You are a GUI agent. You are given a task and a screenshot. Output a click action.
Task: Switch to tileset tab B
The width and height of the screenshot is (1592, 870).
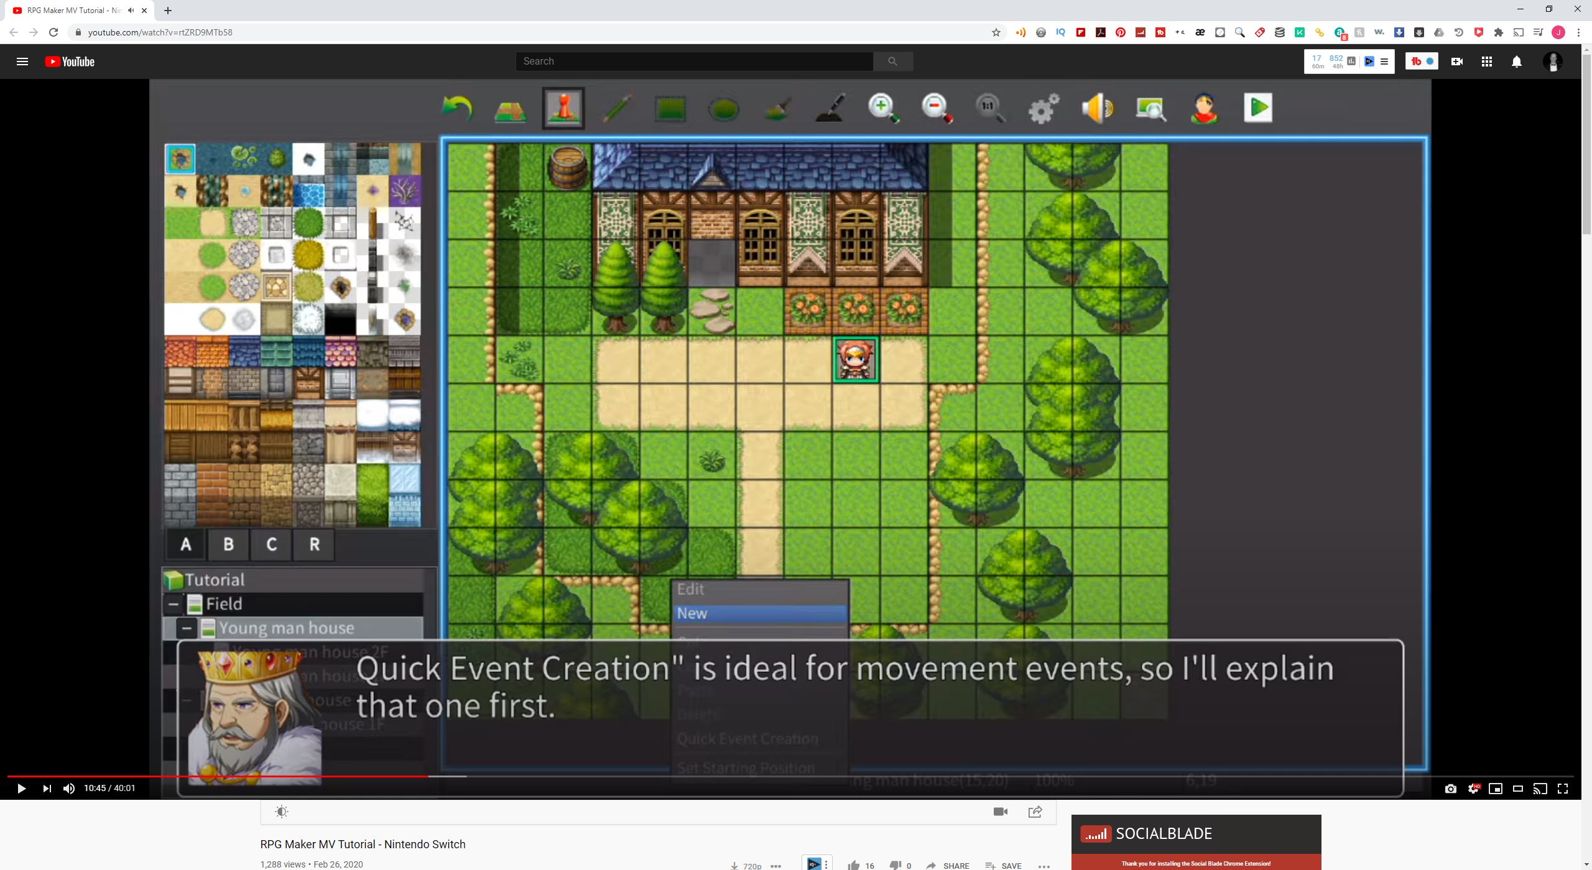(228, 544)
